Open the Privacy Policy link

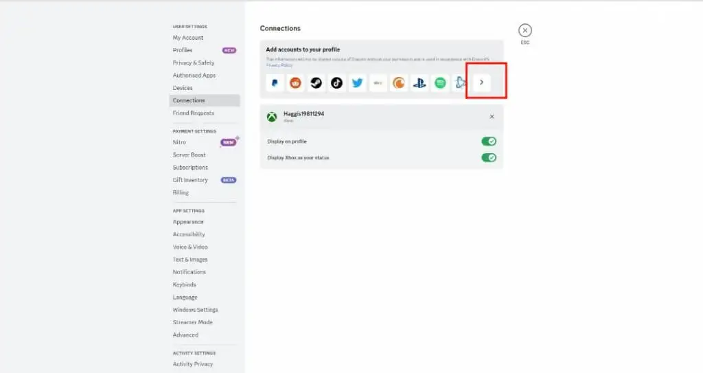279,65
